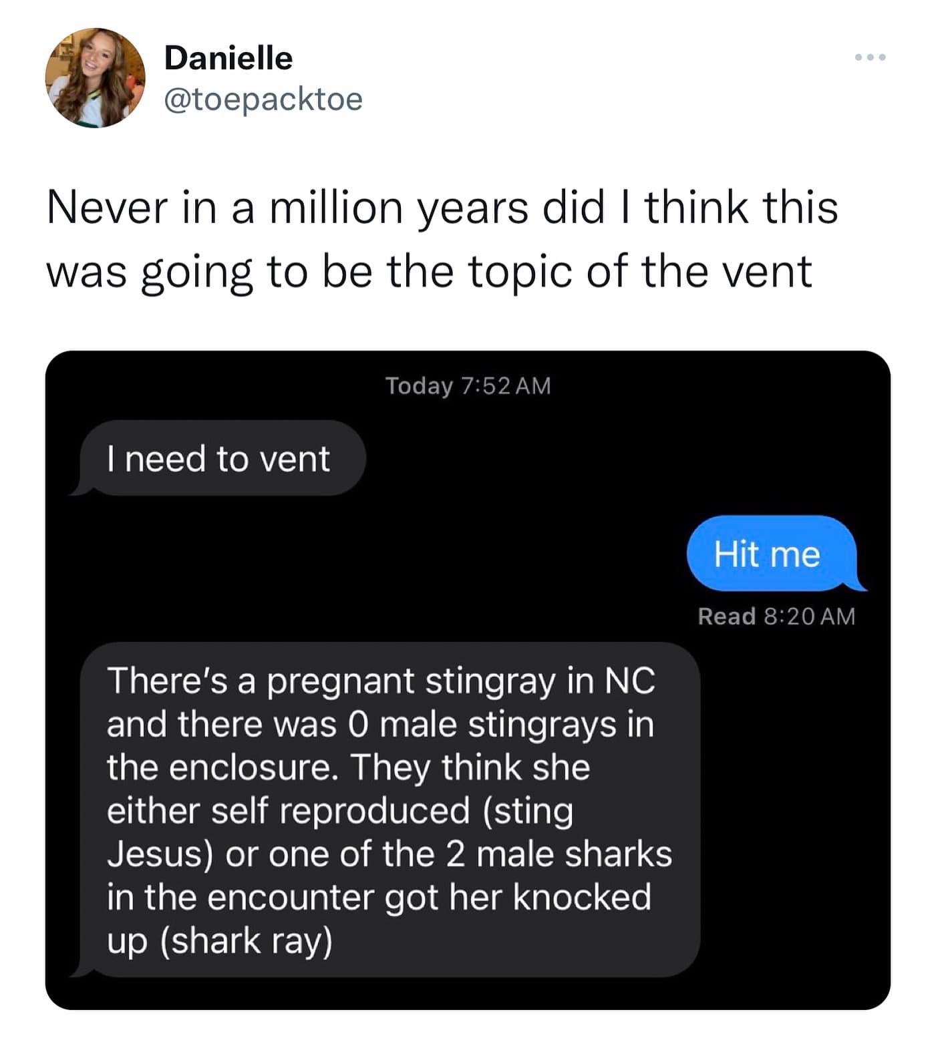The width and height of the screenshot is (936, 1056).
Task: Click the phrase "2 male sharks"
Action: 559,854
